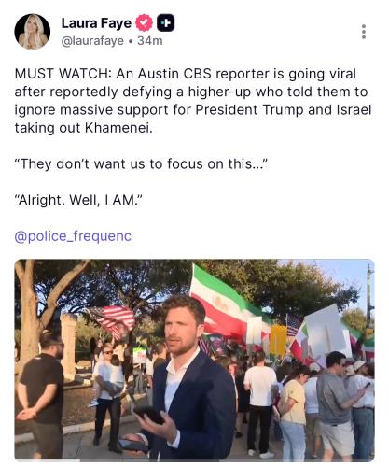Image resolution: width=389 pixels, height=467 pixels.
Task: Click the phone in the reporter's hand
Action: (x=150, y=415)
